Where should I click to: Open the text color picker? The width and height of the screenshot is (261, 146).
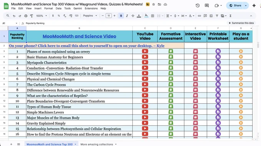(139, 16)
